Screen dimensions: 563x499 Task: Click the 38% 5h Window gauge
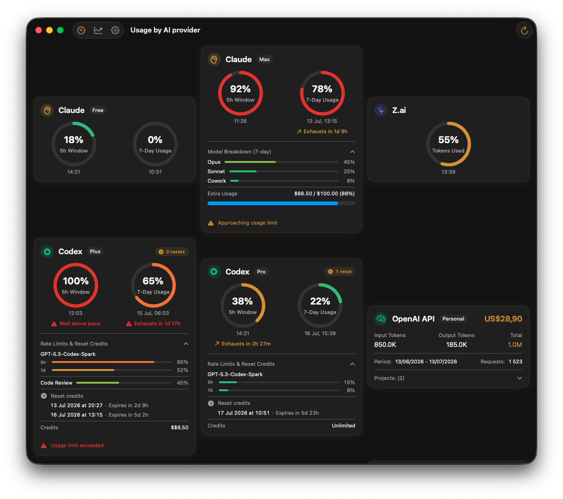243,306
